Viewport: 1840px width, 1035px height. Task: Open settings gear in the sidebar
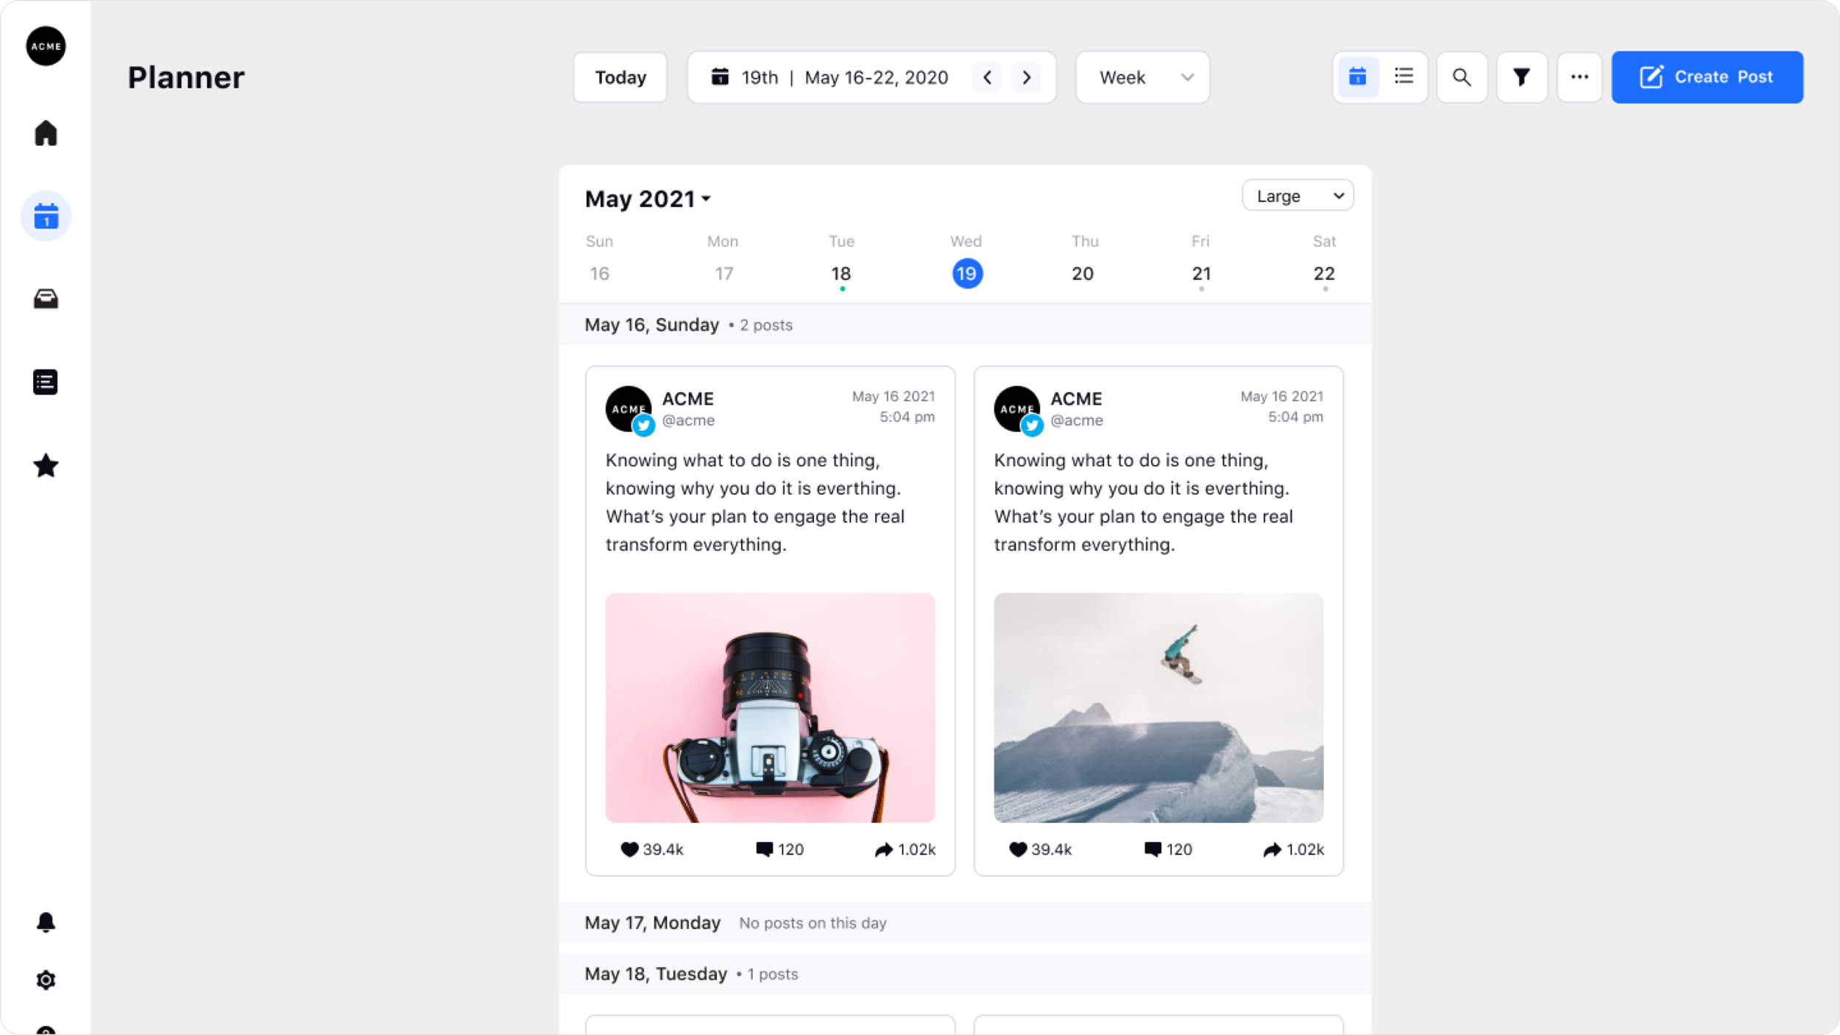tap(46, 980)
